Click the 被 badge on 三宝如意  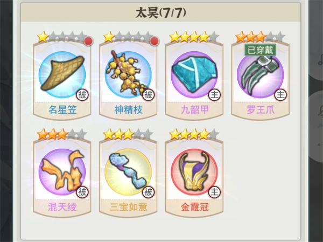pyautogui.click(x=149, y=192)
